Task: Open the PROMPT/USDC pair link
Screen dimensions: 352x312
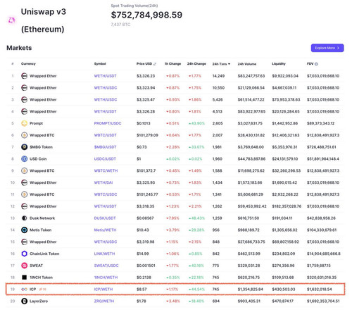Action: (108, 123)
